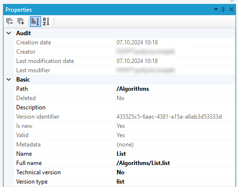Click Creation date value 07.10.2024 10:18
Screen dimensions: 238x187
(137, 42)
